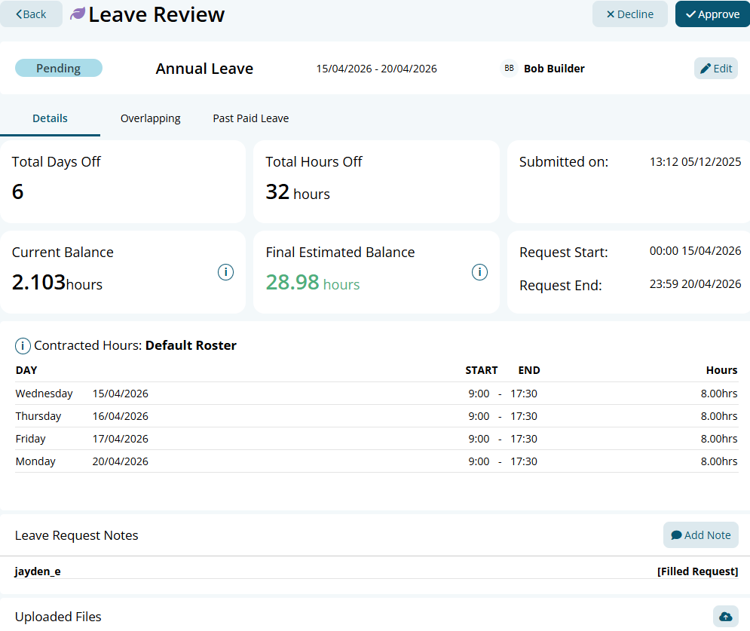Click the Final Estimated Balance info icon

coord(479,272)
